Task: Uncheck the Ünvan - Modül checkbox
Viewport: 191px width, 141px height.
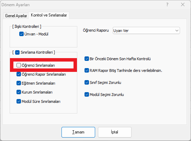Action: pyautogui.click(x=21, y=34)
